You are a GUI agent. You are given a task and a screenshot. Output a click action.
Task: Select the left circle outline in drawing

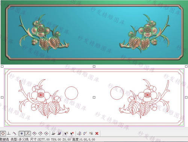coord(71,93)
